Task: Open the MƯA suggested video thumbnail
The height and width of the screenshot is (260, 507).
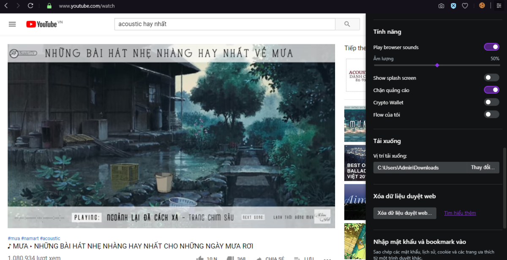Action: click(x=355, y=124)
